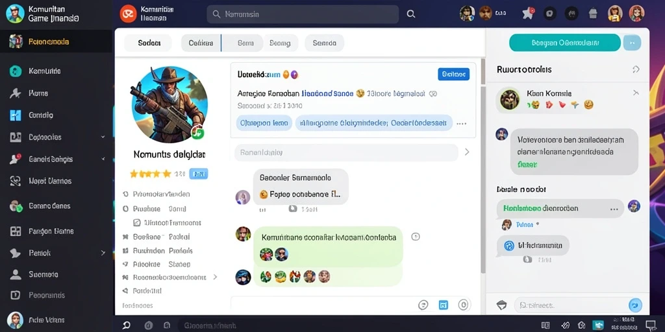Viewport: 665px width, 332px height.
Task: Open three-dot menu on Henlemeoe dienrotien bubble
Action: point(614,209)
